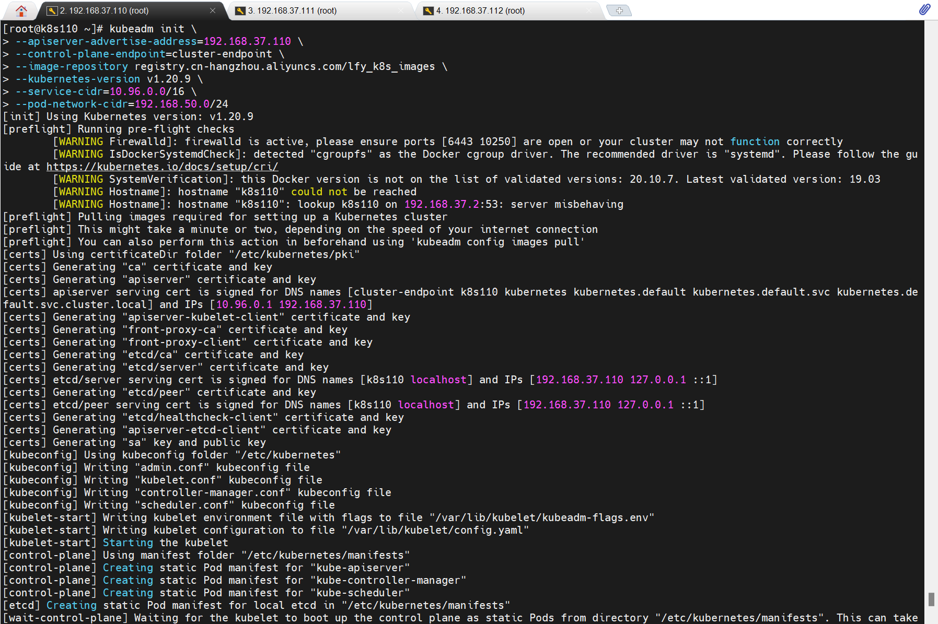The height and width of the screenshot is (624, 938).
Task: Click 'Starting' in the kubelet-start line
Action: click(128, 543)
